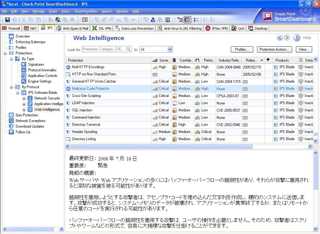This screenshot has height=234, width=320.
Task: Expand the Web Intelligence tree node
Action: [24, 110]
